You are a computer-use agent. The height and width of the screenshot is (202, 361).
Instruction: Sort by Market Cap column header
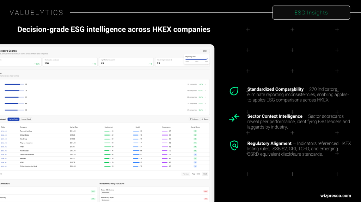point(73,127)
